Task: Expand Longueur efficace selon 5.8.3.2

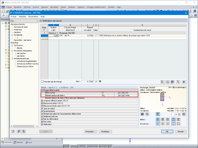Action: coord(42,100)
